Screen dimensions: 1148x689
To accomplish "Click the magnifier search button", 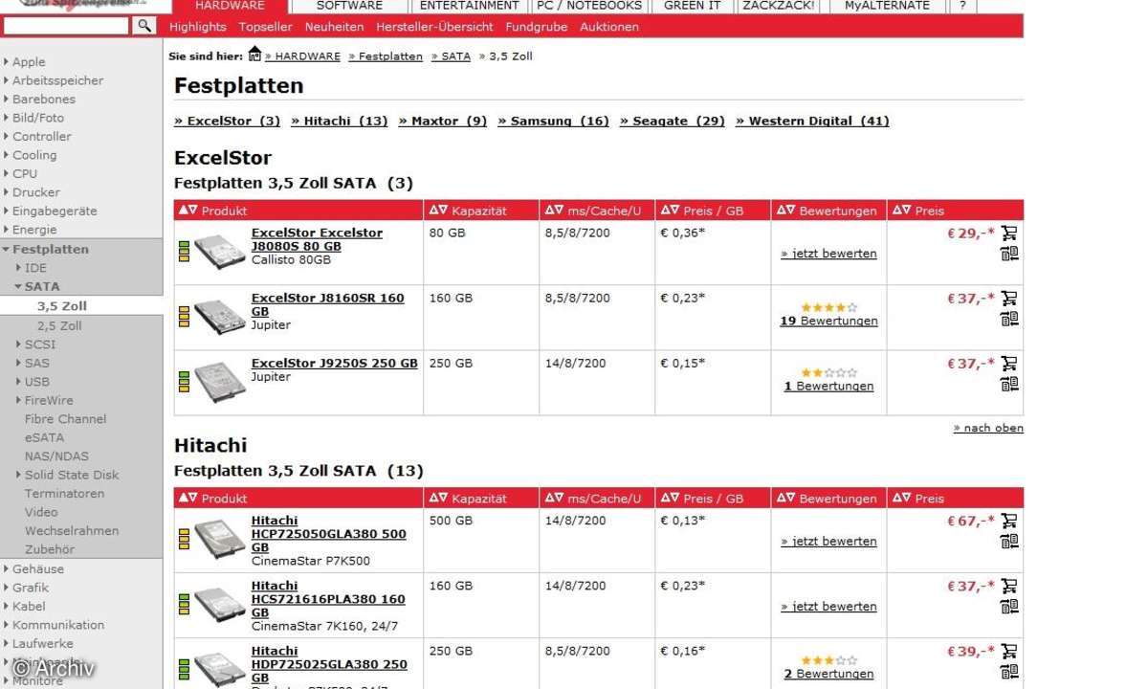I will [x=144, y=26].
